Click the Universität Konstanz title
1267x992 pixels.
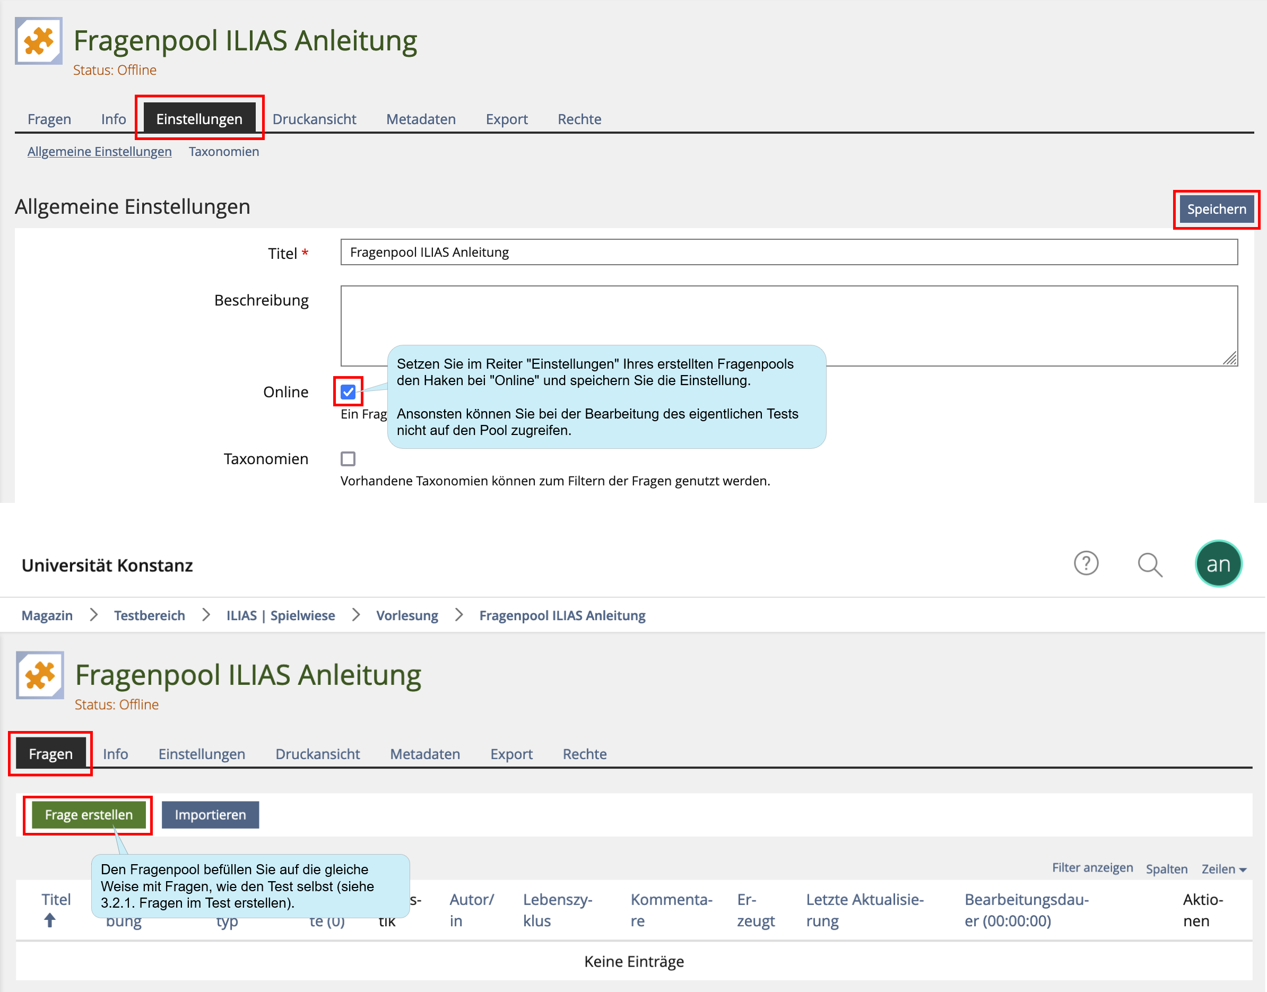coord(107,565)
